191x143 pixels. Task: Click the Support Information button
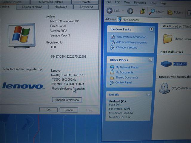click(x=67, y=100)
